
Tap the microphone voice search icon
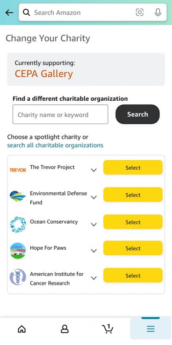(x=158, y=12)
